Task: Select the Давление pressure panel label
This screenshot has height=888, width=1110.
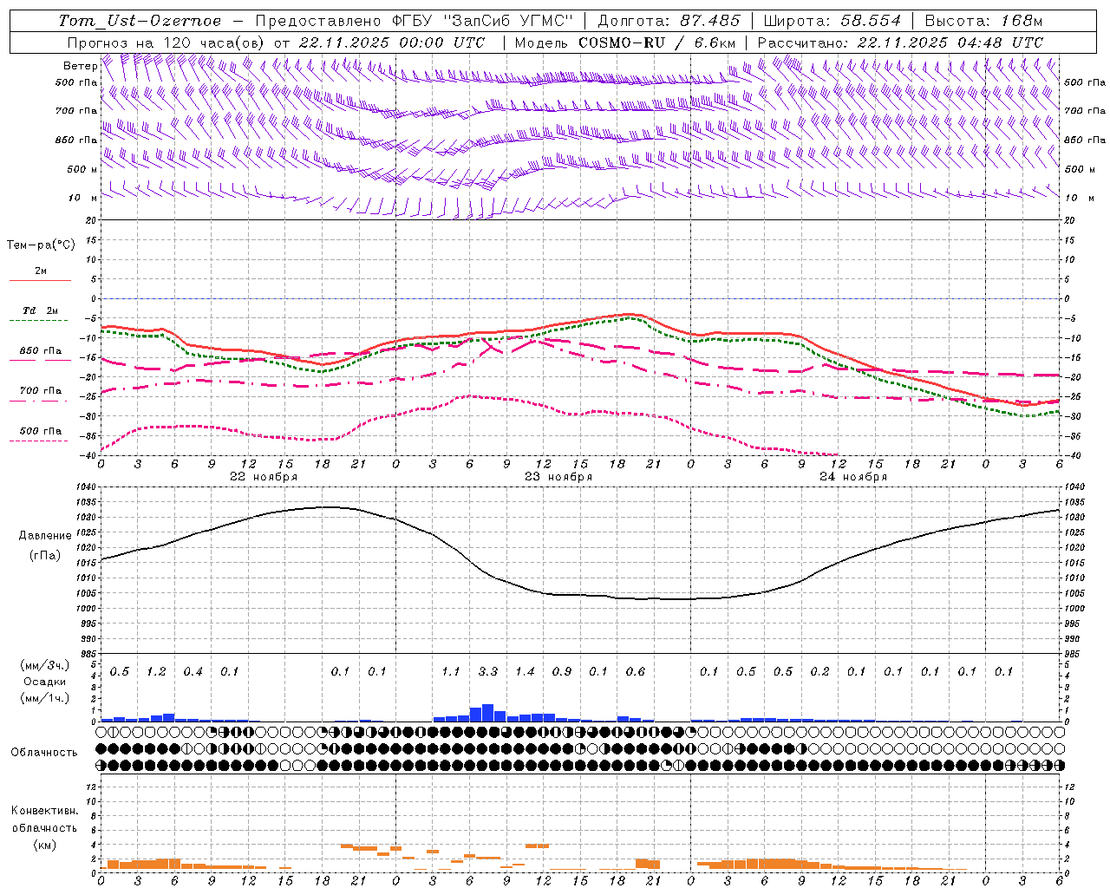Action: (x=45, y=536)
